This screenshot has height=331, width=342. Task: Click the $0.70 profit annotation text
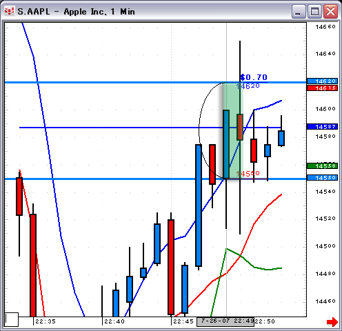(x=254, y=77)
